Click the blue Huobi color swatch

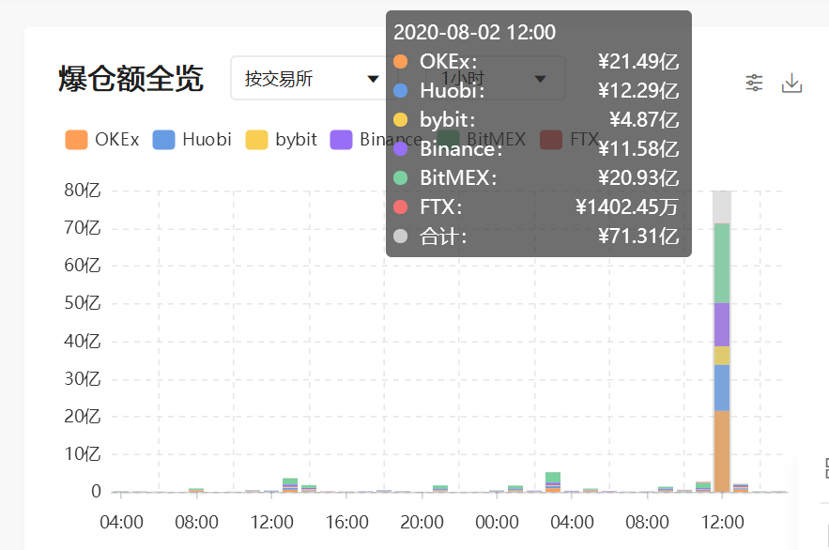[x=163, y=140]
